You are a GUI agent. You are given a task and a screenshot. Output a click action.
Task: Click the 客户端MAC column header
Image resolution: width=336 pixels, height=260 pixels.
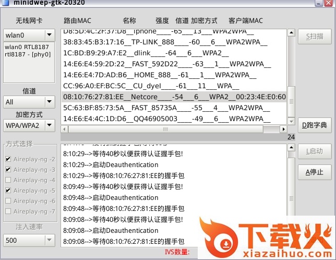(246, 20)
